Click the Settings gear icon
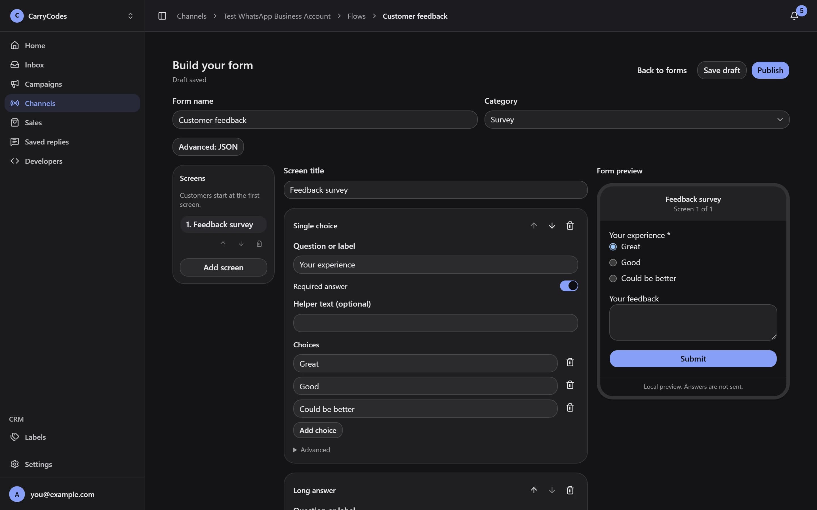Image resolution: width=817 pixels, height=510 pixels. [x=14, y=464]
